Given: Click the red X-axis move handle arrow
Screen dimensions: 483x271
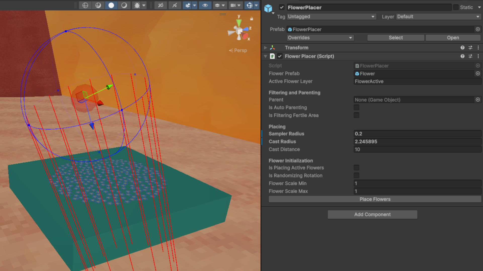Looking at the screenshot, I should coord(100,103).
